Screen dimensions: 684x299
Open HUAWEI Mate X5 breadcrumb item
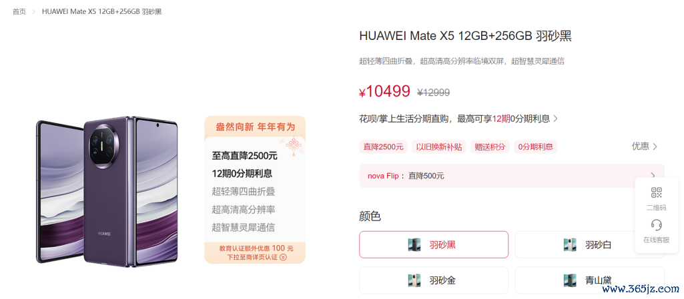pyautogui.click(x=101, y=12)
